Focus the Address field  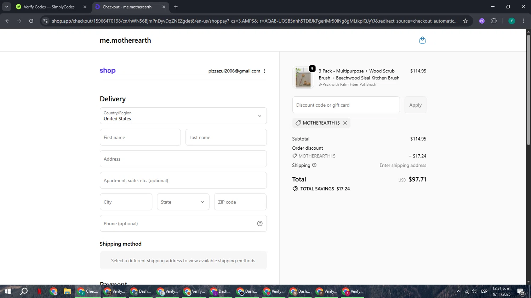[x=183, y=159]
